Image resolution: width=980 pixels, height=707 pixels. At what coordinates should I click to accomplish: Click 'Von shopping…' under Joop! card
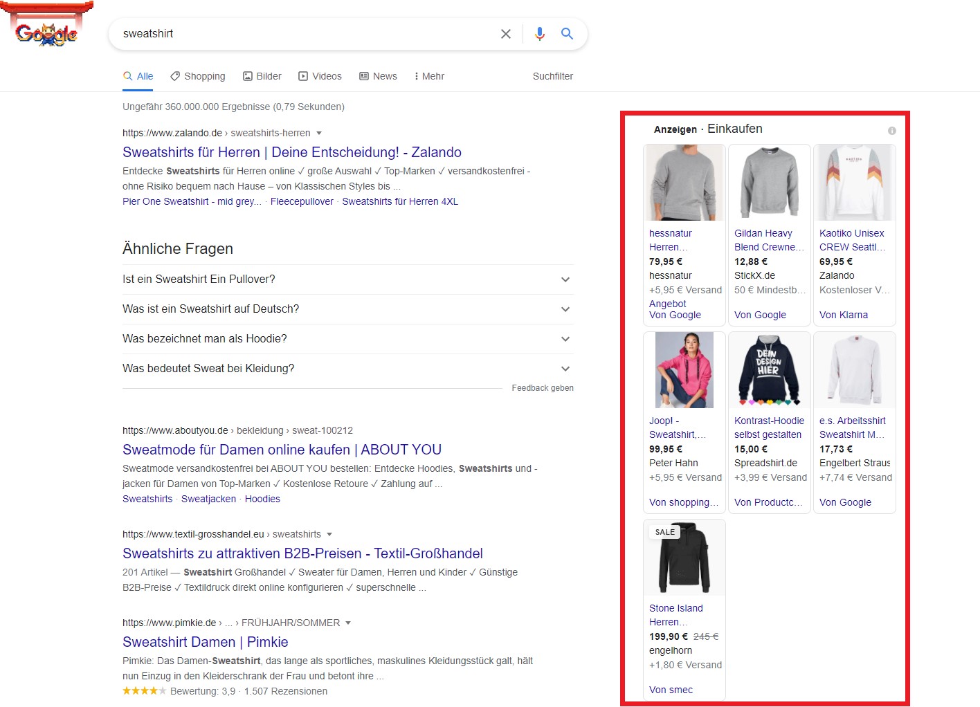[684, 502]
